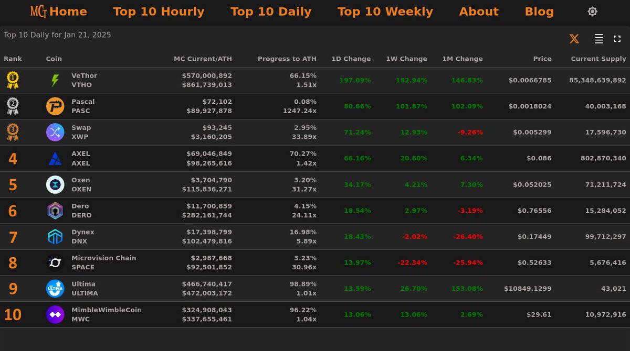Open the About page

tap(479, 12)
